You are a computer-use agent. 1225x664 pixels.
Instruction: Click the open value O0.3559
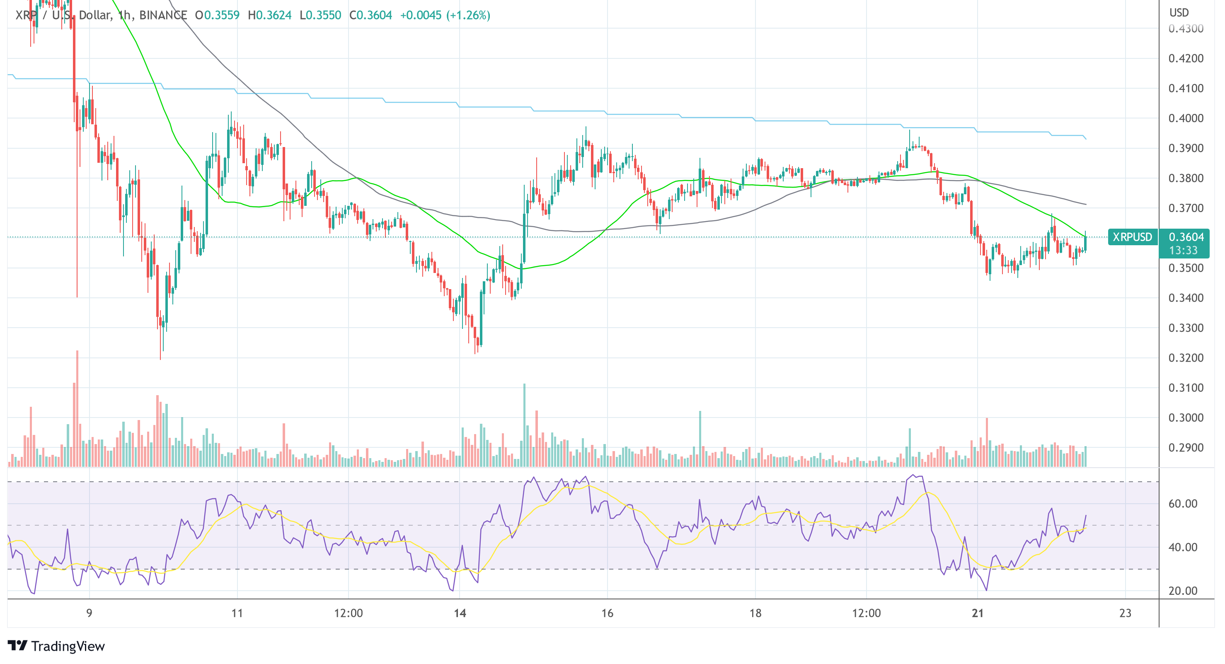217,15
